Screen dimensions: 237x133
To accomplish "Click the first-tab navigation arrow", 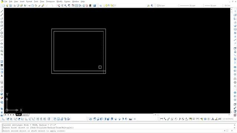I will click(6, 115).
